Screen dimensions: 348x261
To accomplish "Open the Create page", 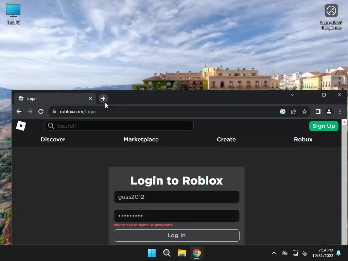I will point(226,139).
